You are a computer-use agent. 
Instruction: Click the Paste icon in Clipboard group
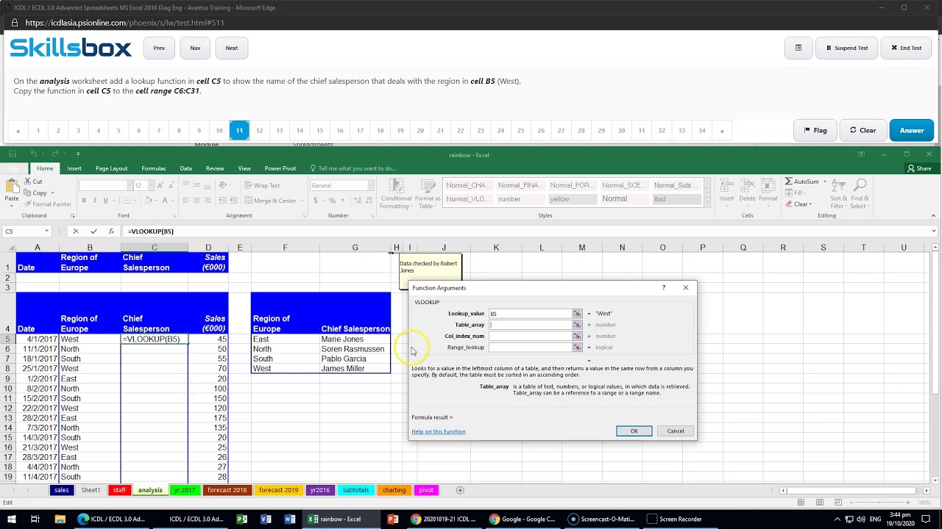pos(12,187)
